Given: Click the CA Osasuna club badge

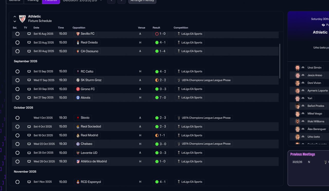Looking at the screenshot, I should 78,51.
